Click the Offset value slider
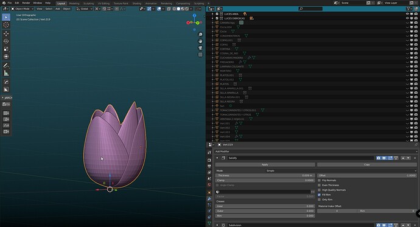Viewport: 420px width, 227px height. 367,176
